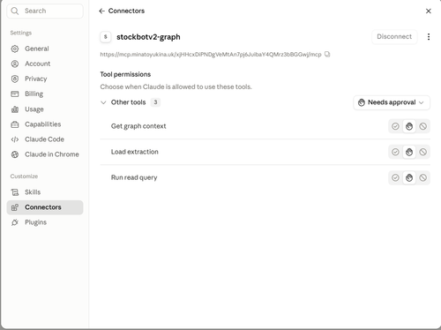This screenshot has height=330, width=441.
Task: Set Run read query to needs approval
Action: [409, 177]
